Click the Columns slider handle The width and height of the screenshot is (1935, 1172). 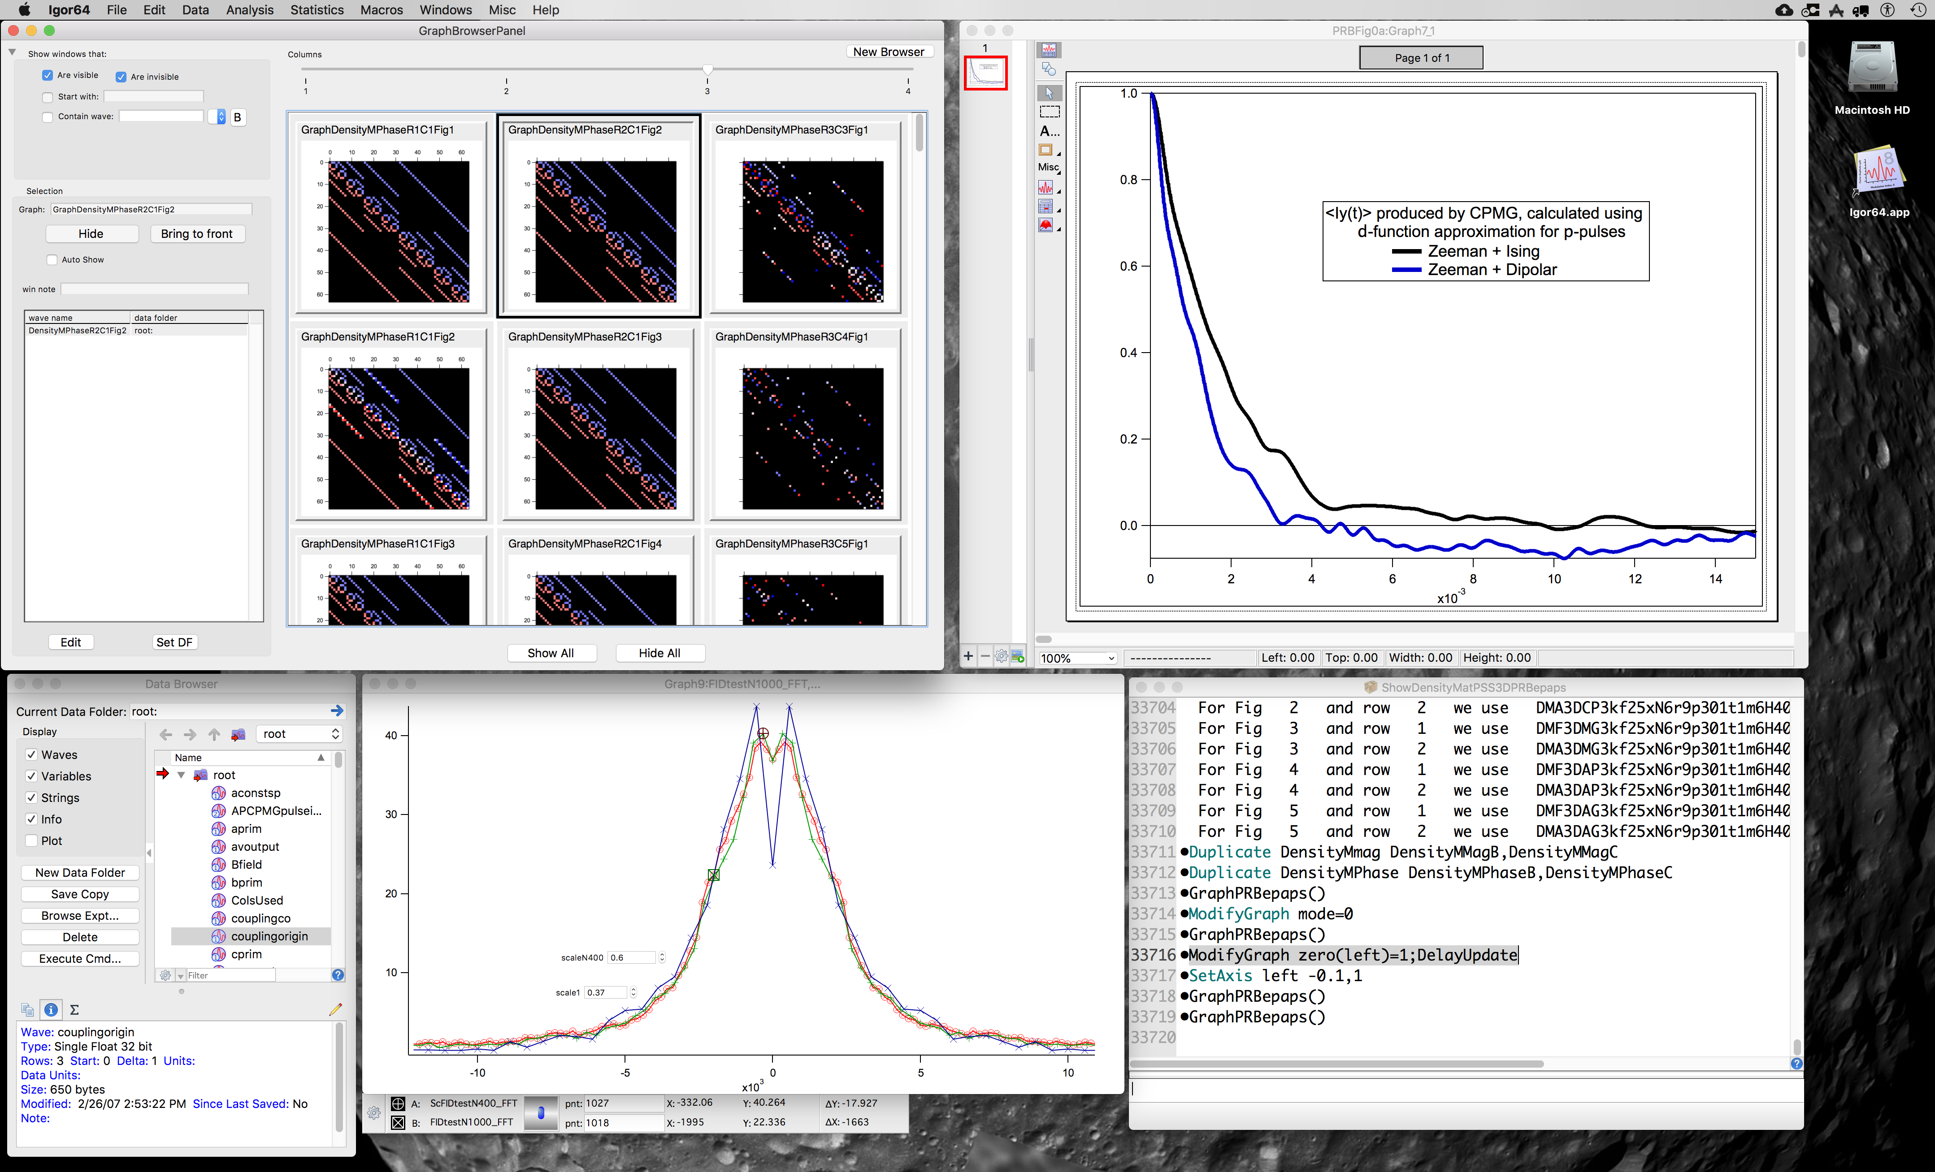point(707,70)
